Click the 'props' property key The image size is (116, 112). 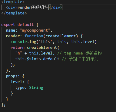click(x=12, y=76)
